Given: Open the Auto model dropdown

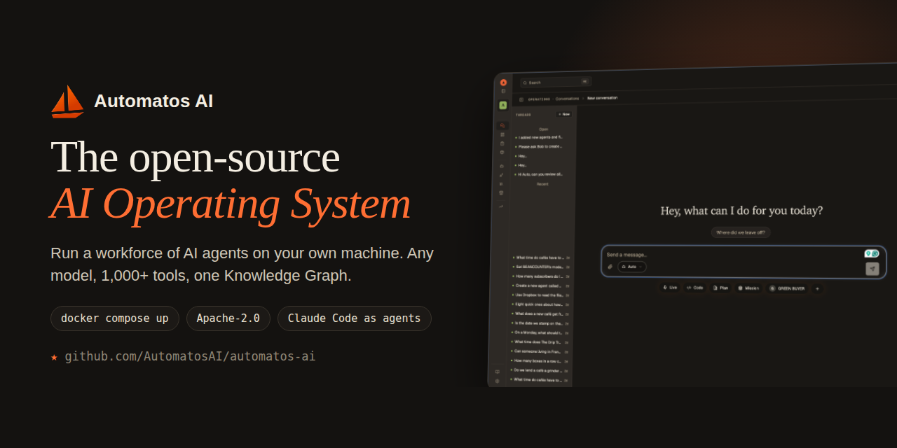Looking at the screenshot, I should click(631, 267).
